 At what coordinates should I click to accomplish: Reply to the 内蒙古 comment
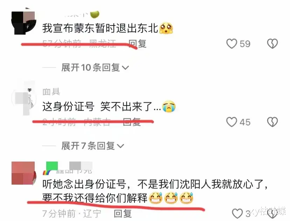[x=132, y=122]
